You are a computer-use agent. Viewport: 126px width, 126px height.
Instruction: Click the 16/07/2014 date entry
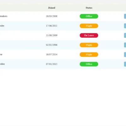[x=52, y=54]
